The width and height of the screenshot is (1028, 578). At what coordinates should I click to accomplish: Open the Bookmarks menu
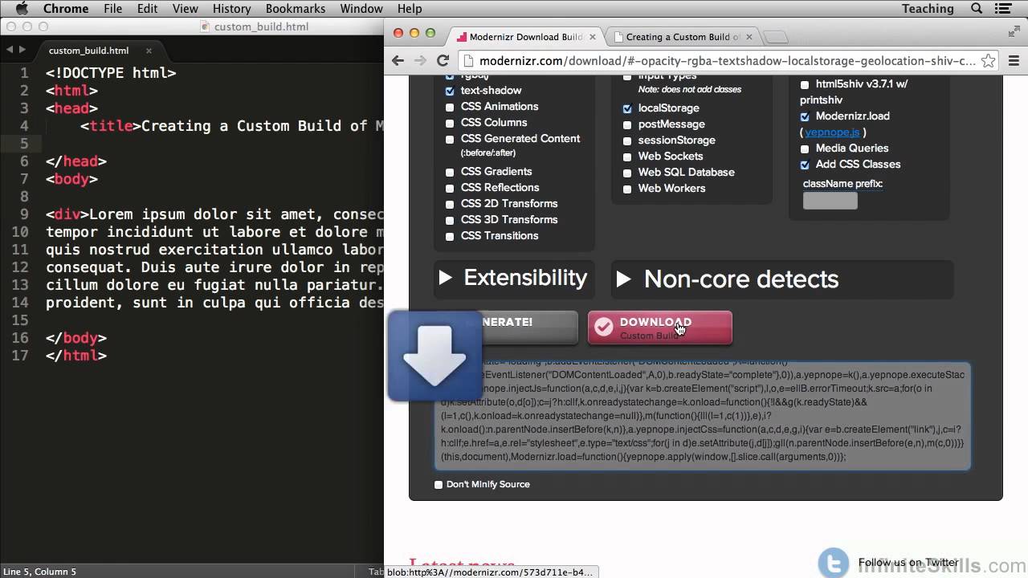point(296,9)
